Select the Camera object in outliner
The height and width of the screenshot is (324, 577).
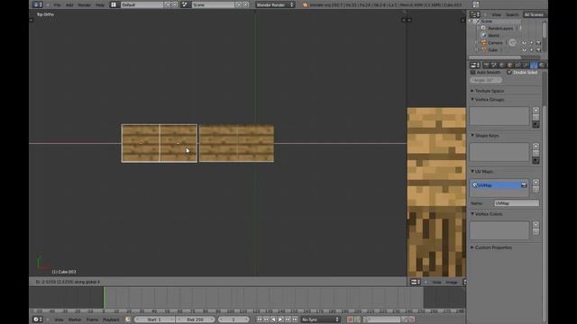click(x=495, y=42)
